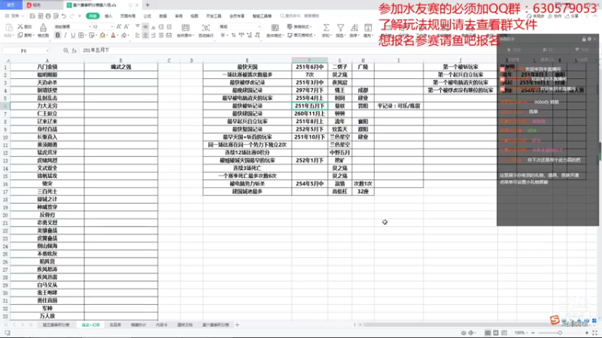Align cell text to the left
This screenshot has width=602, height=338.
tap(138, 35)
